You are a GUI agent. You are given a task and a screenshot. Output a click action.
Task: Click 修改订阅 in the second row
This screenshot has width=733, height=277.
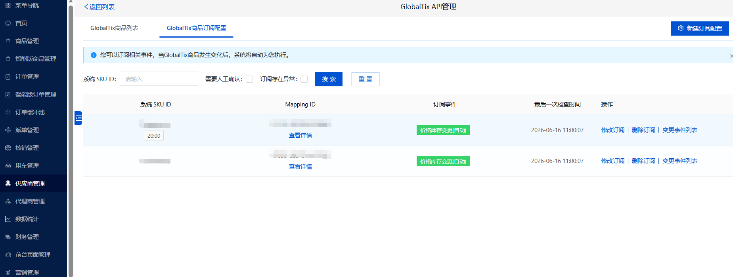click(613, 161)
